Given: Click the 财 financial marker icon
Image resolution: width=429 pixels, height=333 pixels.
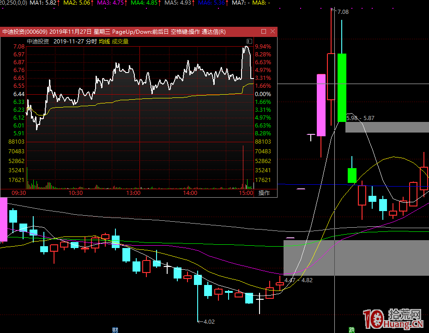Looking at the screenshot, I should [x=115, y=330].
